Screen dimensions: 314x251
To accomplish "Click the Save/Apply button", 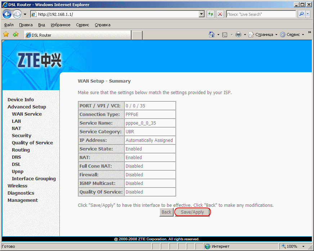I will click(192, 212).
